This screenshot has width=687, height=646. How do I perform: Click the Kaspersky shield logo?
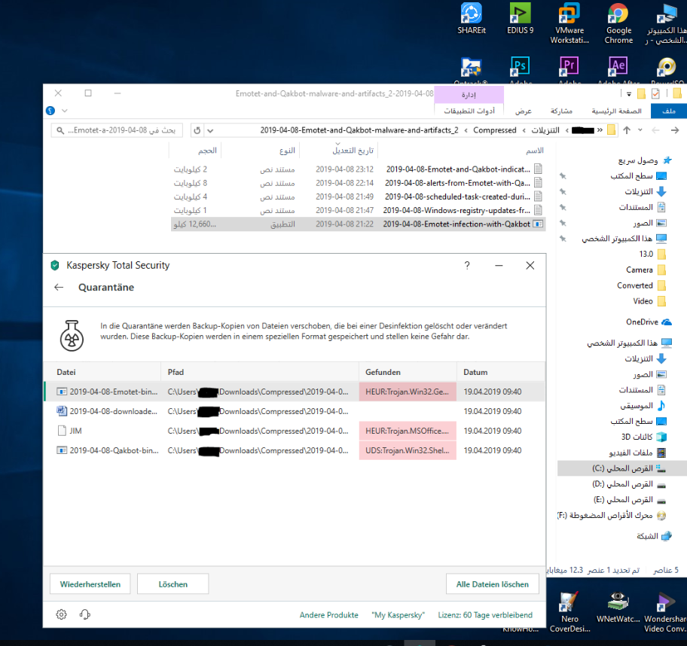pos(55,266)
